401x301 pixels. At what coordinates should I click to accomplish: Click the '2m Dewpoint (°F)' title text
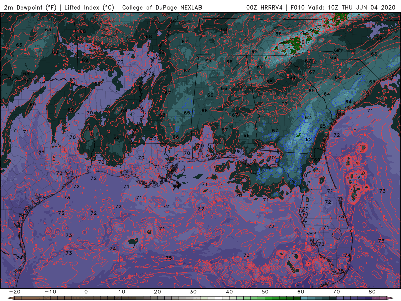[x=30, y=7]
